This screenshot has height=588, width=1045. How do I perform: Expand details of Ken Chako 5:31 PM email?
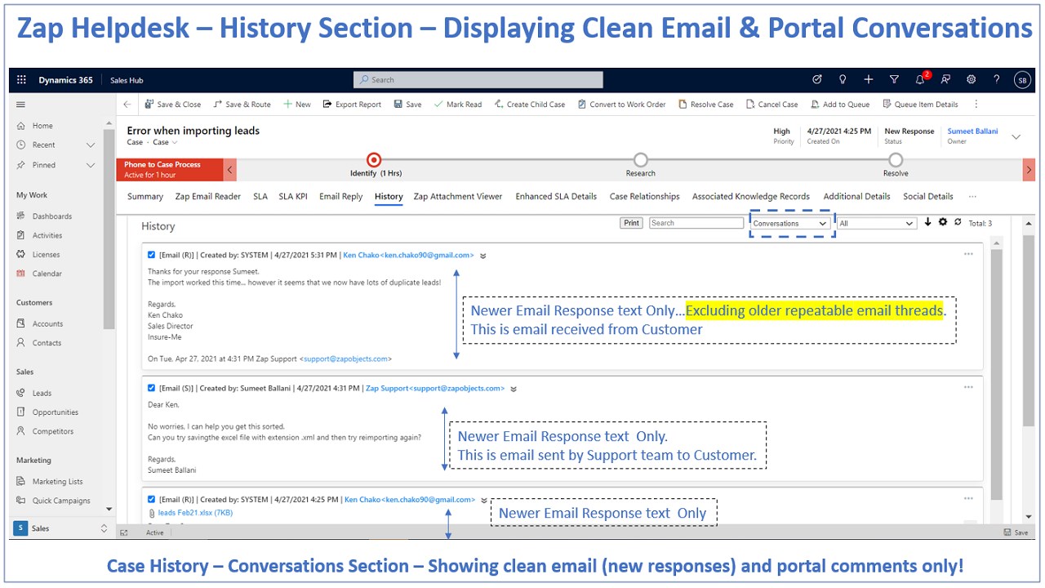coord(483,256)
